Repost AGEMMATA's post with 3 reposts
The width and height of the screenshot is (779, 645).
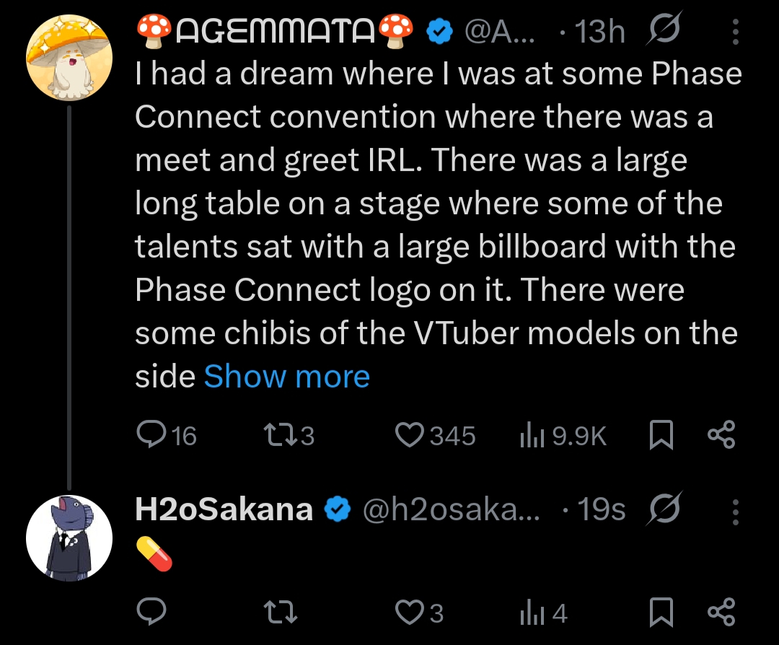pyautogui.click(x=281, y=435)
